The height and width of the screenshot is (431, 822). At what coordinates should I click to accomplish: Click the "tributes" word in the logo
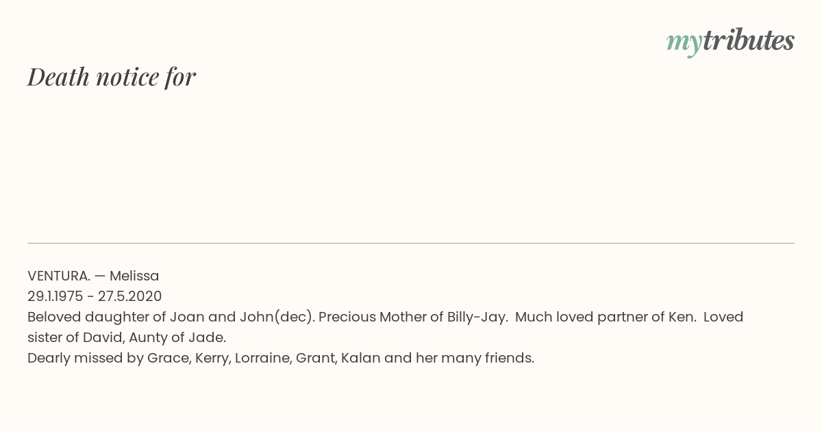pyautogui.click(x=748, y=40)
